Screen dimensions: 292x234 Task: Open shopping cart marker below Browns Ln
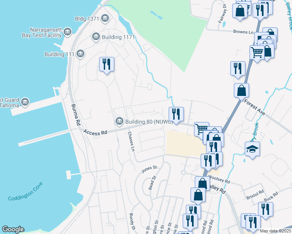[257, 54]
